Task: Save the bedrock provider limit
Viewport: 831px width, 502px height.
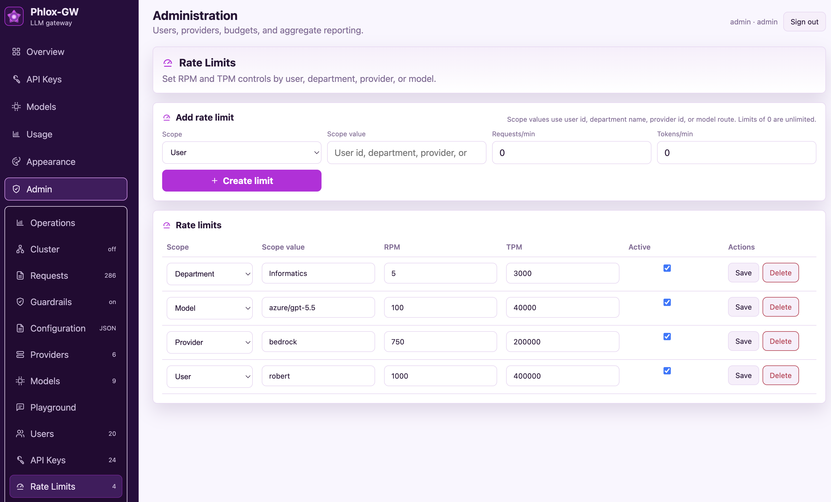Action: pos(743,341)
